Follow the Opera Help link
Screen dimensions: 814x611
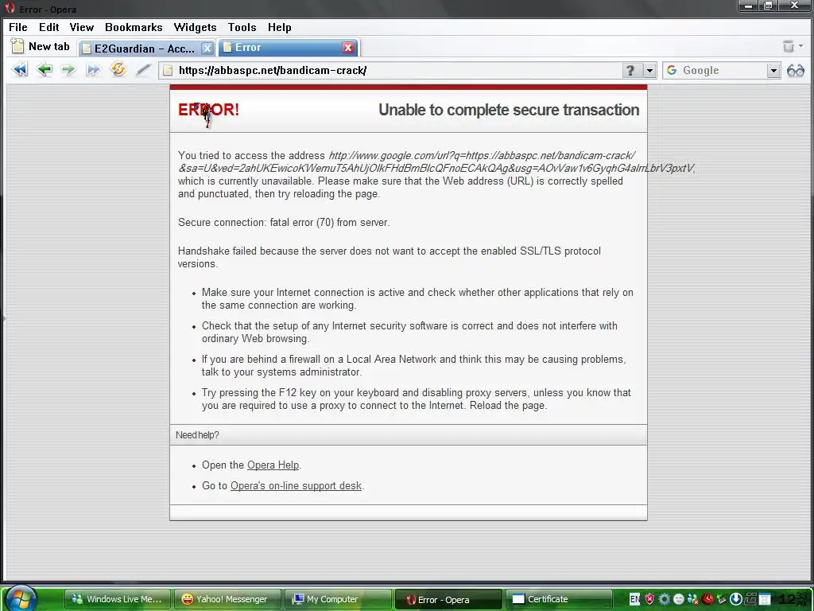click(273, 465)
